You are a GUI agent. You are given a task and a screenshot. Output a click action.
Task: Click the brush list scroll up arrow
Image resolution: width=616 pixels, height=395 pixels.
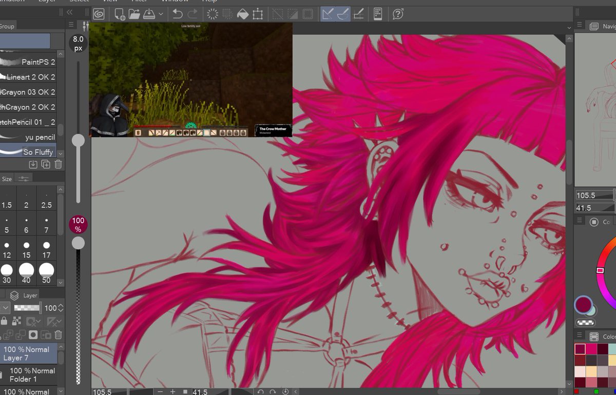(x=61, y=53)
